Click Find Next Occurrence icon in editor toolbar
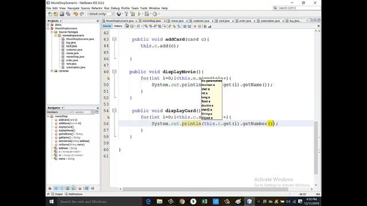 click(155, 26)
